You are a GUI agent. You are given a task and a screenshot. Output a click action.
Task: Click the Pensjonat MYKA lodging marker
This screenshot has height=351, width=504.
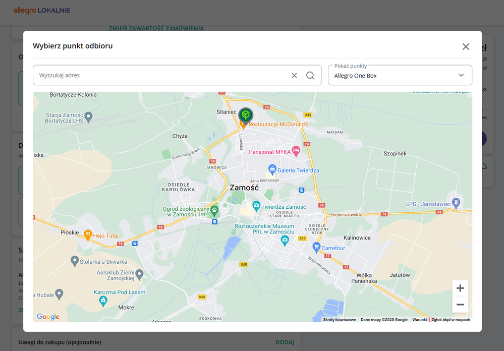coord(296,151)
